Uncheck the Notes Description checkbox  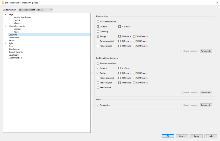98,105
